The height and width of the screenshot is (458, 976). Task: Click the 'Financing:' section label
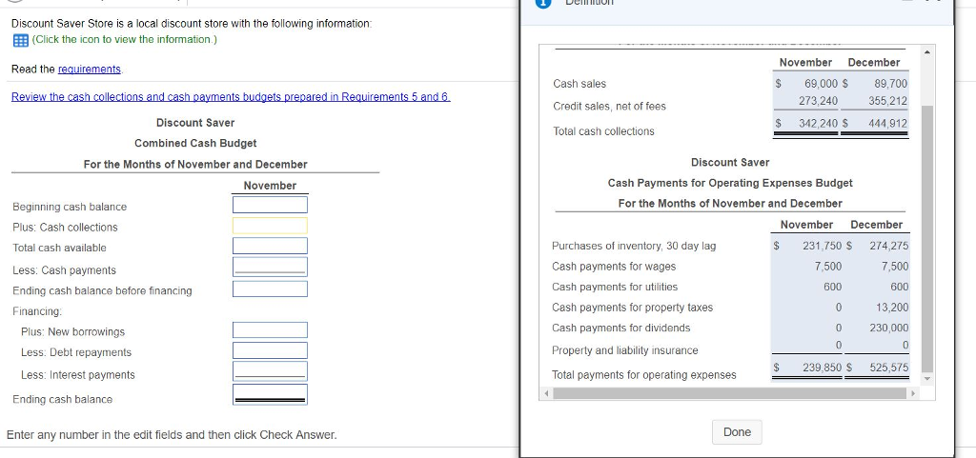[37, 310]
